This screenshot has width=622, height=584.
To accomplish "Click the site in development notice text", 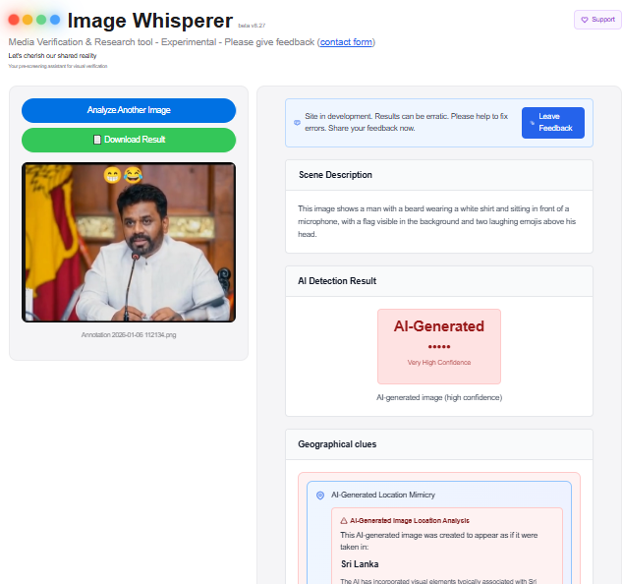I will [x=406, y=122].
